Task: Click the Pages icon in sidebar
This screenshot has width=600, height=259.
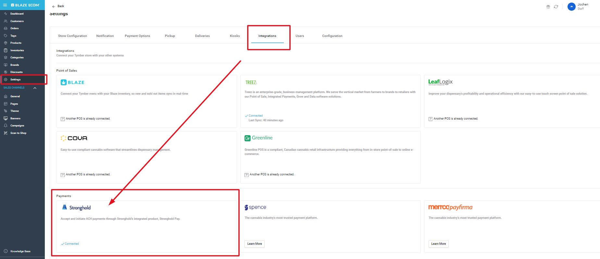Action: 6,104
